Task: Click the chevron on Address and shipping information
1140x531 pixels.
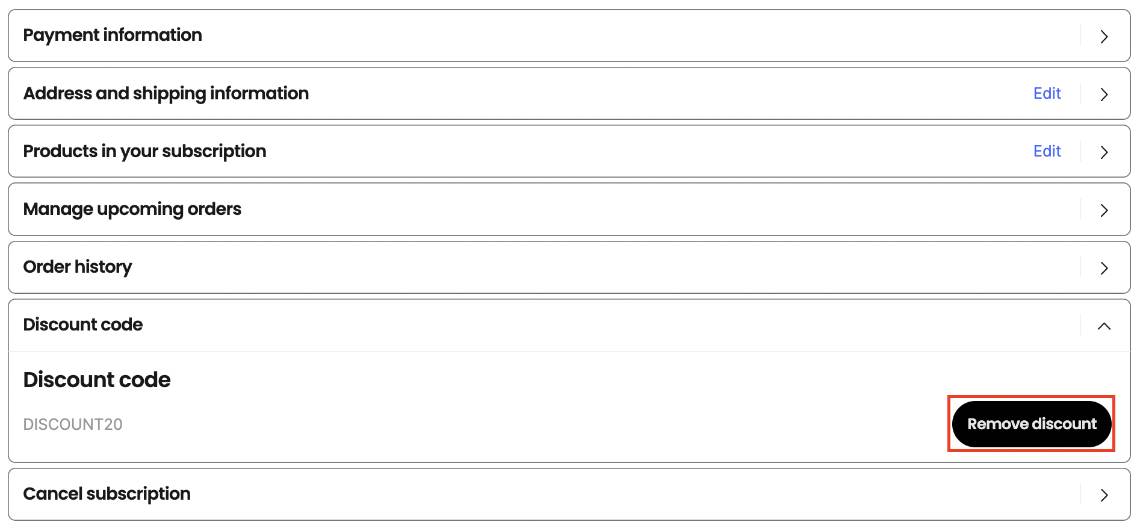Action: [x=1104, y=95]
